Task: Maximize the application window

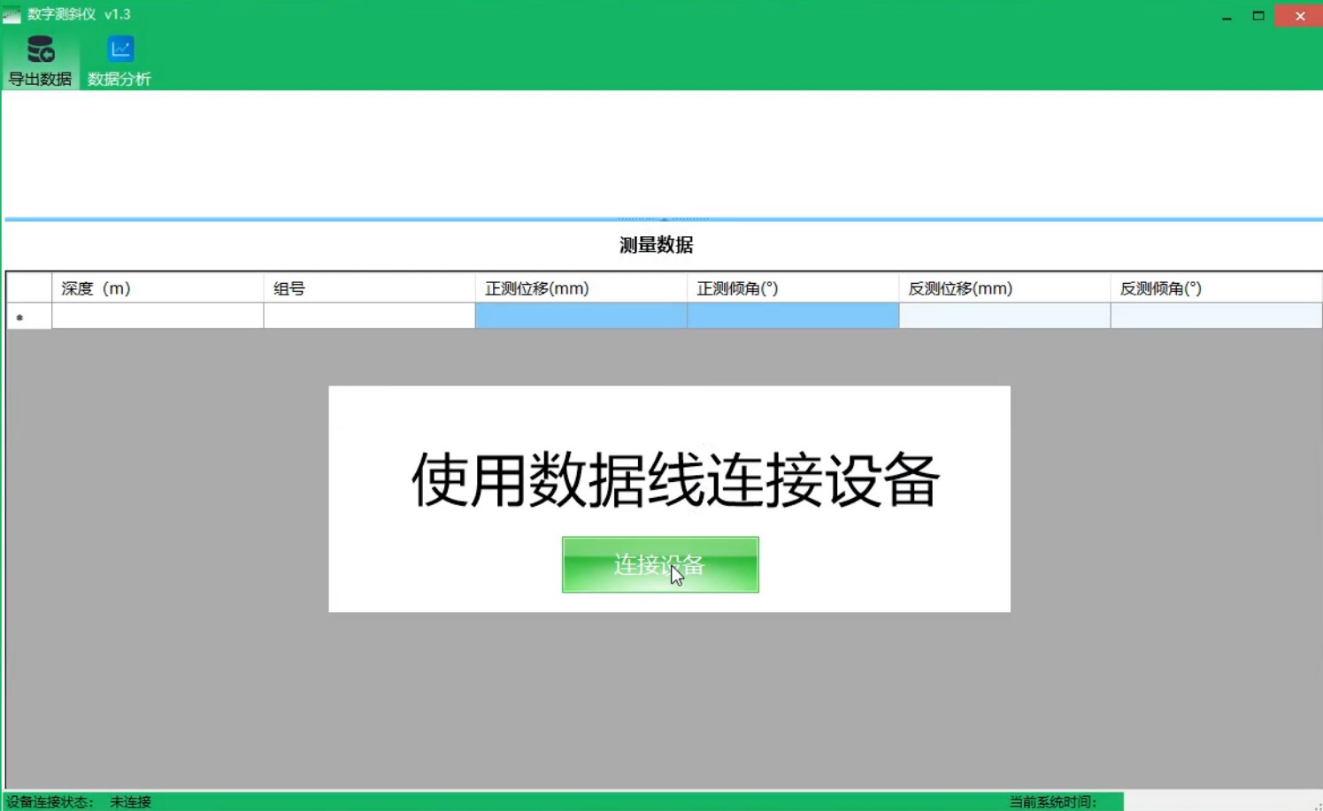Action: click(x=1258, y=16)
